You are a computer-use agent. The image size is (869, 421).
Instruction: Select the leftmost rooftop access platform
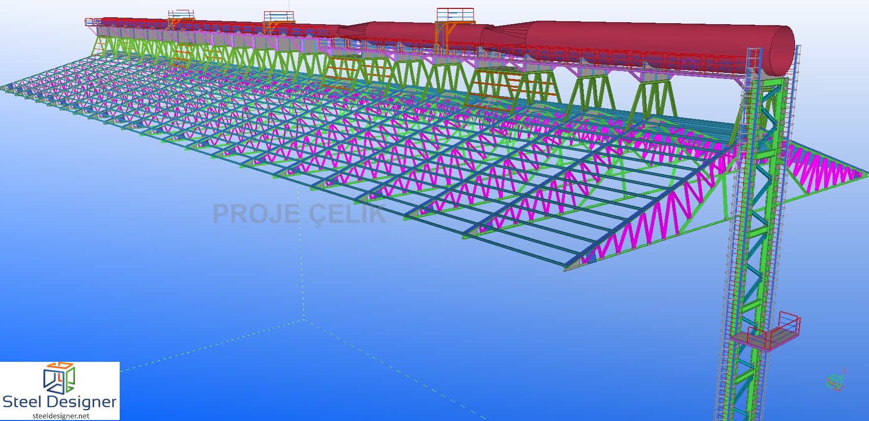[x=181, y=15]
